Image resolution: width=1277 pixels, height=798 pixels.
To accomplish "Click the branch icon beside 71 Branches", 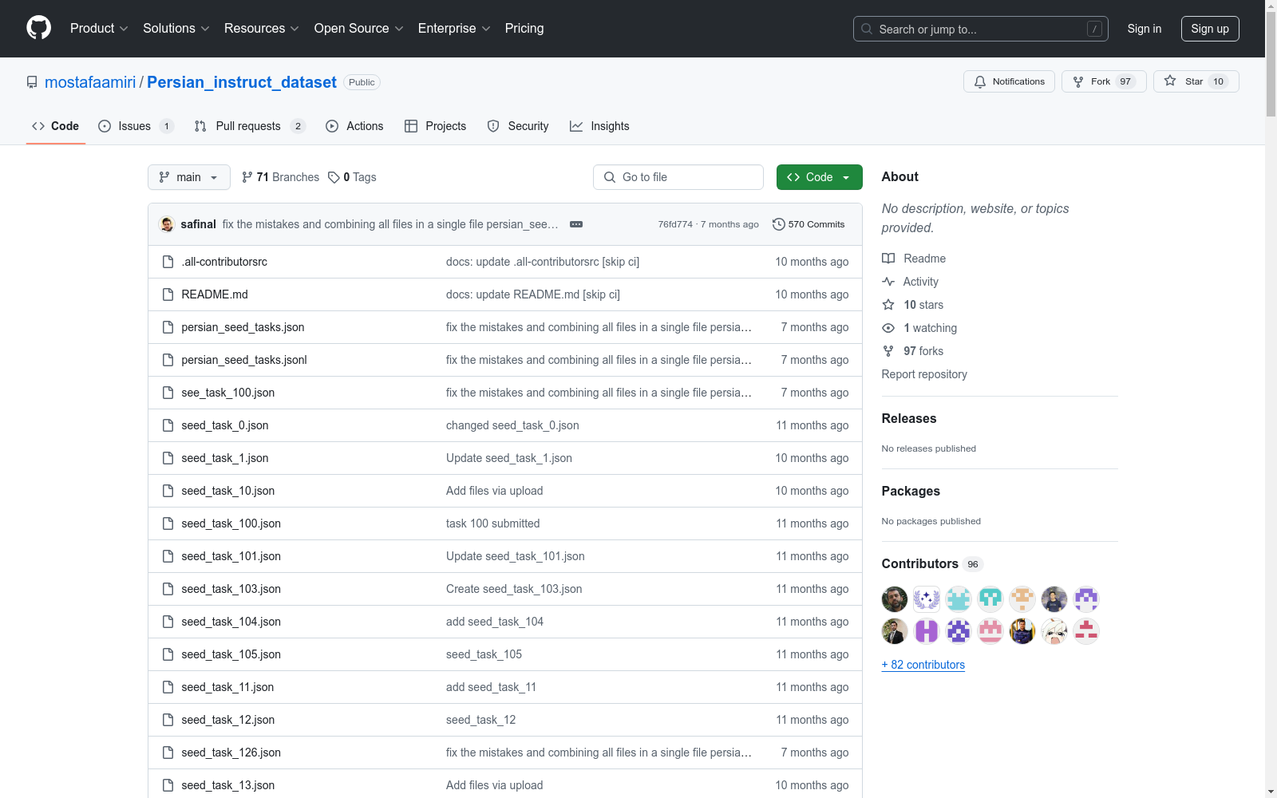I will pyautogui.click(x=247, y=177).
